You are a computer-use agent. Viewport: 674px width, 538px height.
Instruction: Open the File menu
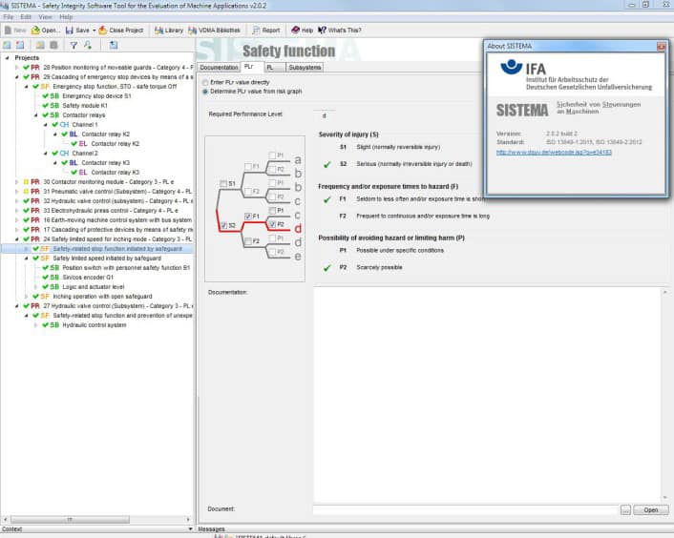click(9, 17)
